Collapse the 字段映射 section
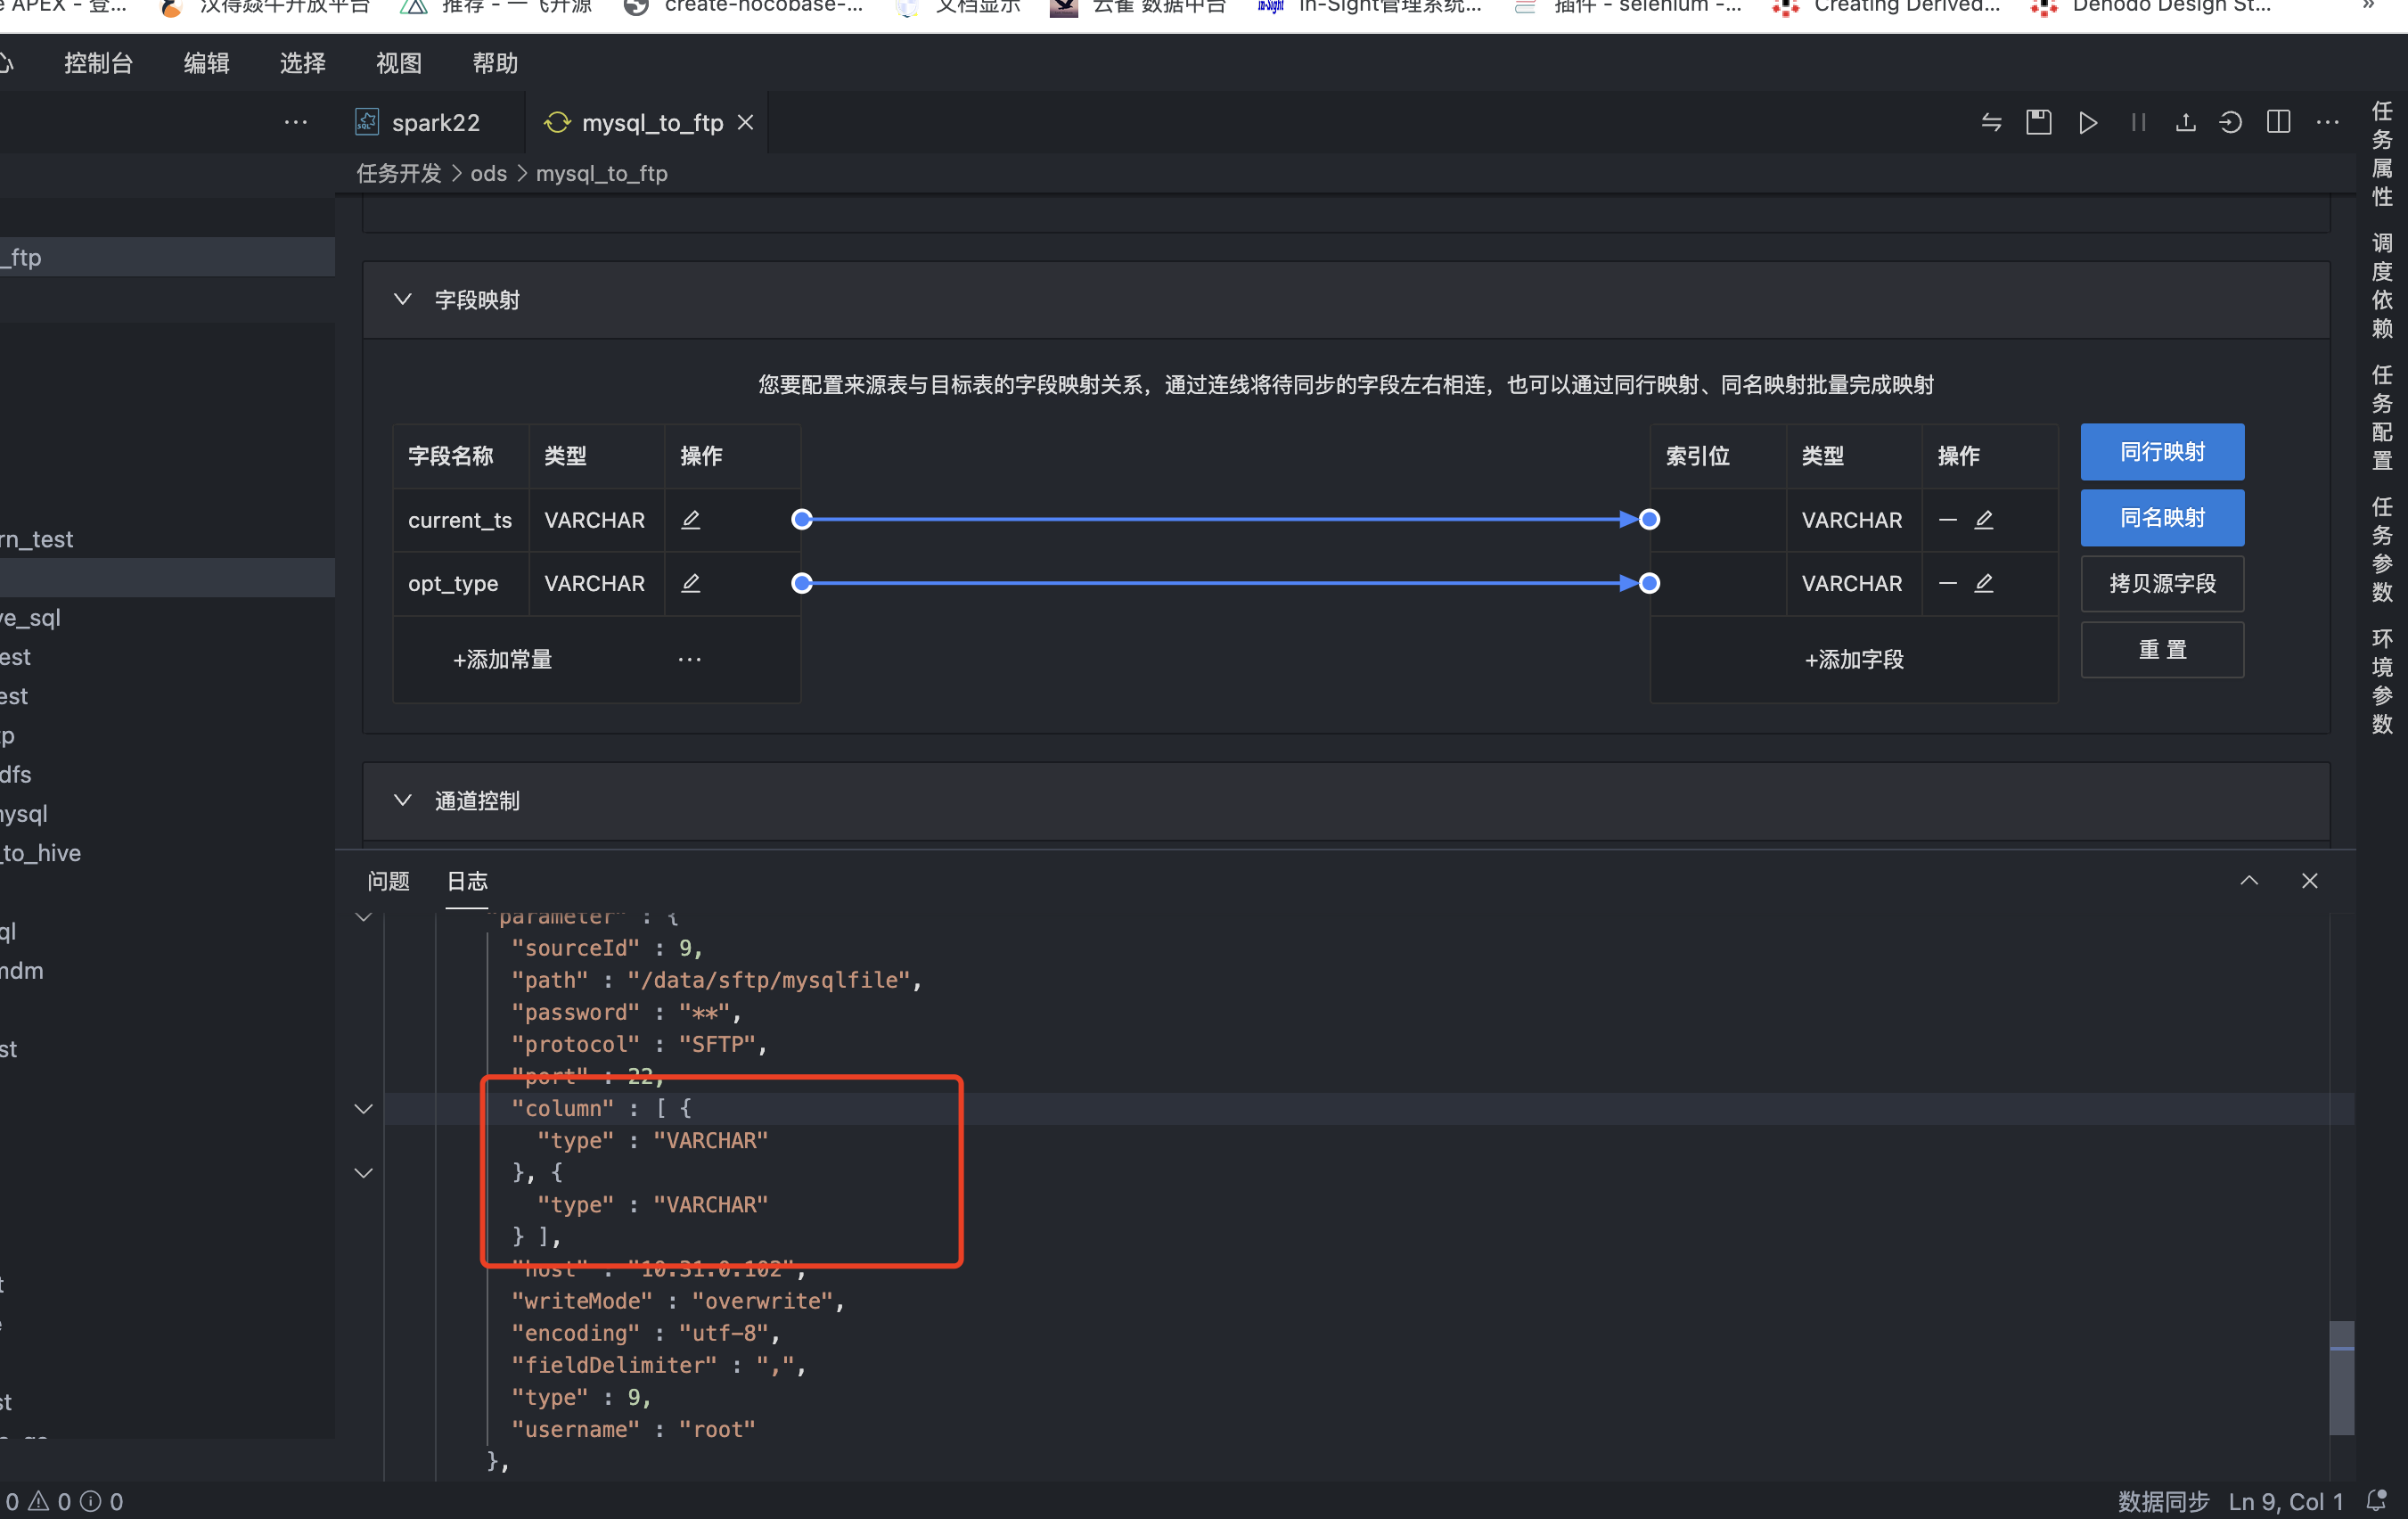 (x=402, y=300)
